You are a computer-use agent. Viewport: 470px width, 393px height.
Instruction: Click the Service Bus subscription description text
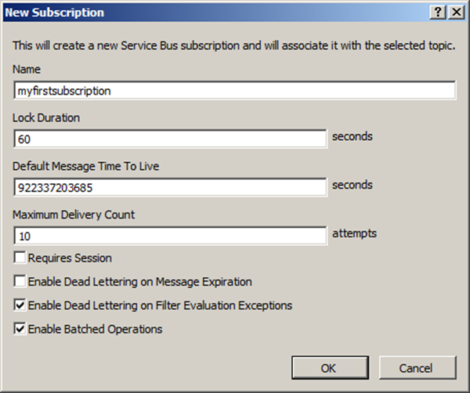[234, 45]
